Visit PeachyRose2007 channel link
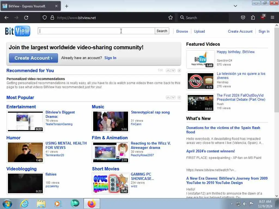This screenshot has width=279, height=209. (142, 155)
